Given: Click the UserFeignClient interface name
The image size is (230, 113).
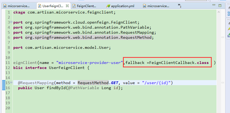Looking at the screenshot, I should 67,68.
